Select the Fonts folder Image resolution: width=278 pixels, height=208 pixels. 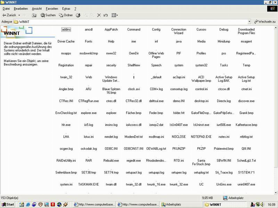[x=89, y=41]
